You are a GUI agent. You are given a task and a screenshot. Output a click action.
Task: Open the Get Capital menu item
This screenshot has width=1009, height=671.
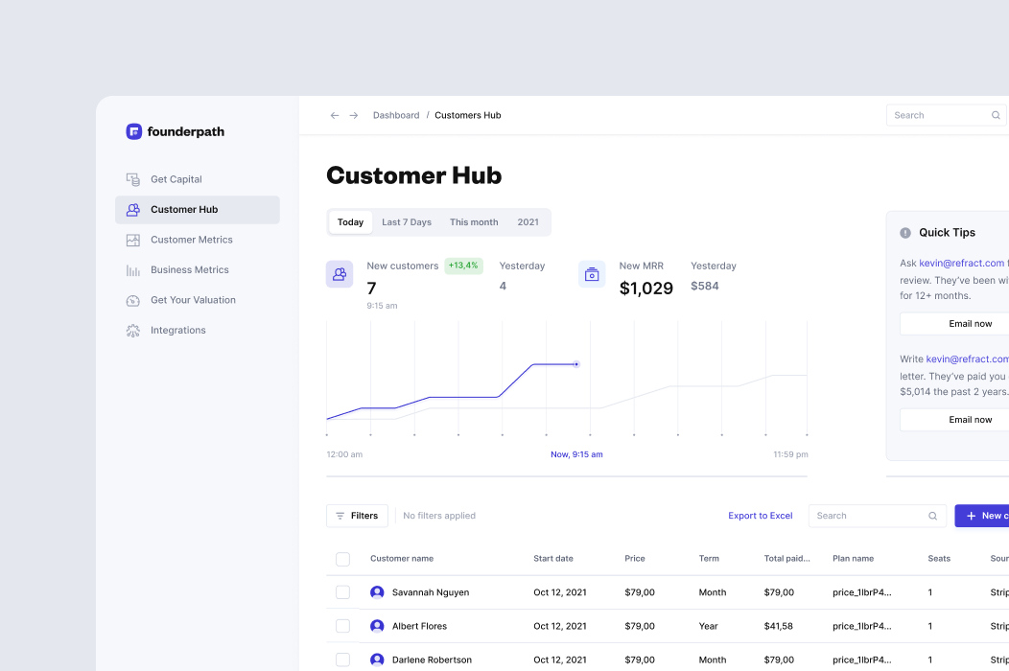pyautogui.click(x=198, y=179)
